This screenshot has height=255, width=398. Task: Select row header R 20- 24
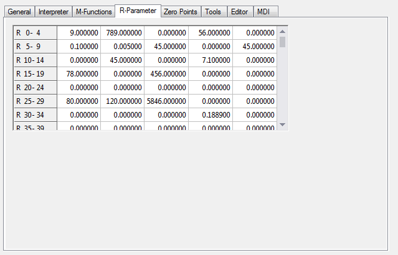[36, 88]
